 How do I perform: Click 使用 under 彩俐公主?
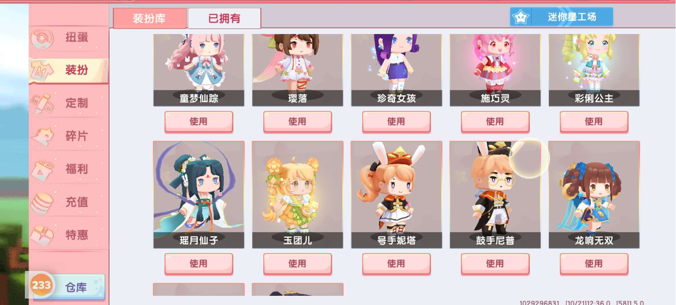tap(594, 121)
